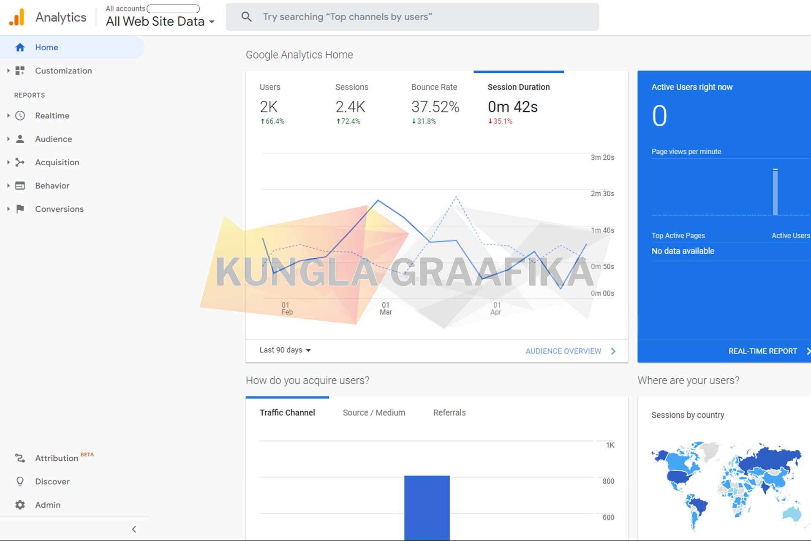Click the Analytics title text
The width and height of the screenshot is (811, 541).
pyautogui.click(x=61, y=17)
